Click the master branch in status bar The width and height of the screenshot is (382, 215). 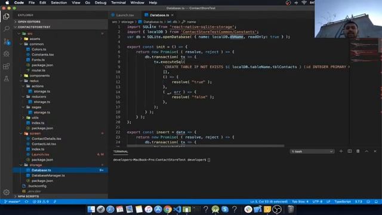click(13, 202)
